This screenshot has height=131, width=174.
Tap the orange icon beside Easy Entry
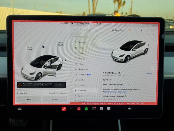tap(129, 30)
